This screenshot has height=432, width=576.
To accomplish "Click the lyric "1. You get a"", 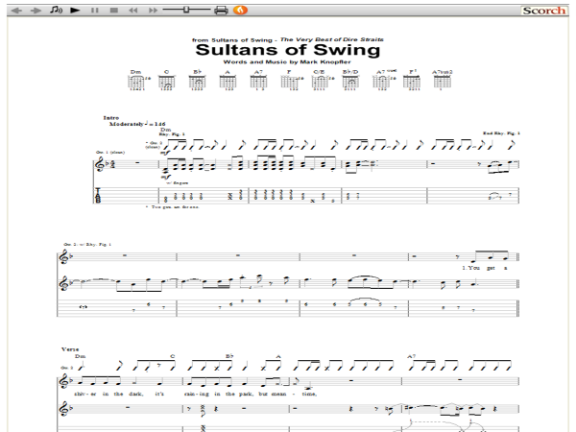I will [485, 268].
